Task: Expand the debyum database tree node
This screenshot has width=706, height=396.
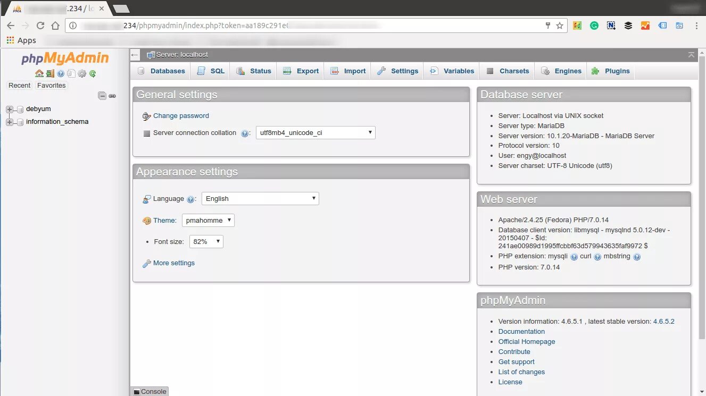Action: (9, 109)
